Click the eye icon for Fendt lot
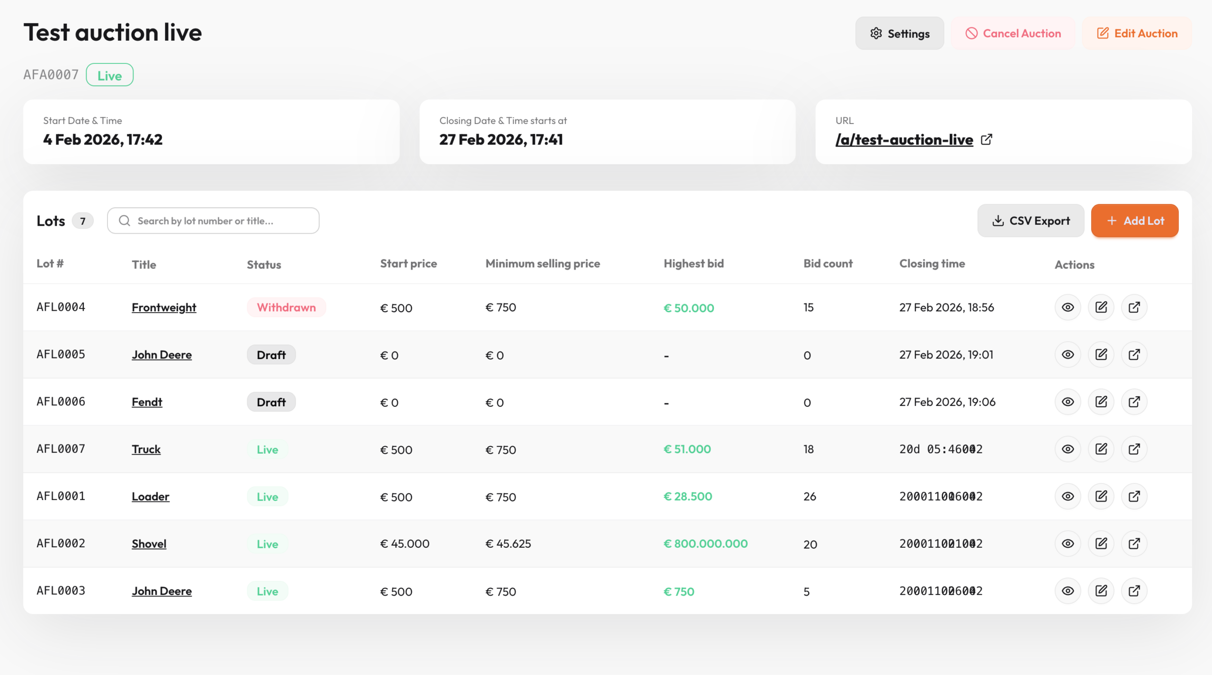 (1068, 402)
